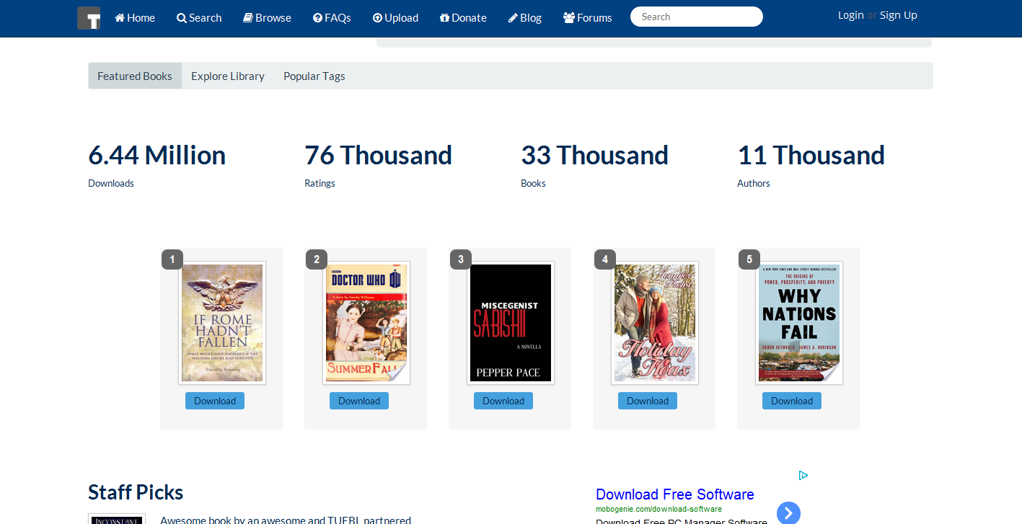Click the pencil icon beside Blog

(x=513, y=18)
